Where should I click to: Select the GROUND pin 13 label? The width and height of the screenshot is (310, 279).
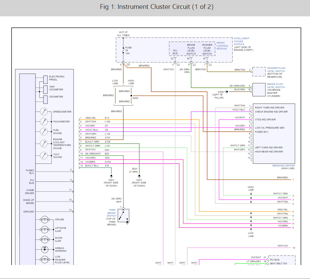29,212
